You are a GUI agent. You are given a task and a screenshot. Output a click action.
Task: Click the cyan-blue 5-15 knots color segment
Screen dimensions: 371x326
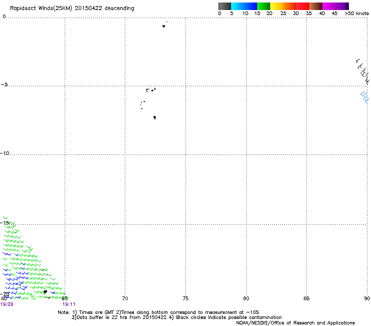[x=244, y=6]
